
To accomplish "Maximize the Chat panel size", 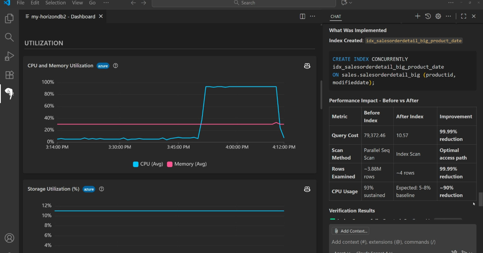I will (x=463, y=16).
